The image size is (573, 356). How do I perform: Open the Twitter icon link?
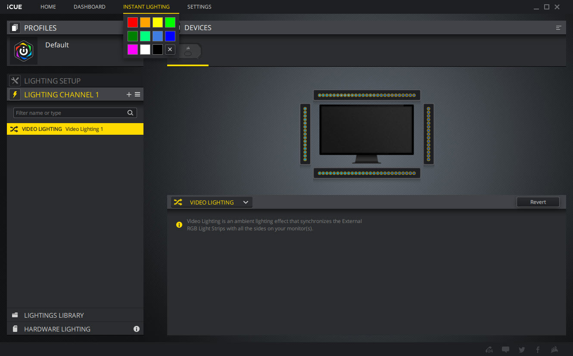[522, 350]
